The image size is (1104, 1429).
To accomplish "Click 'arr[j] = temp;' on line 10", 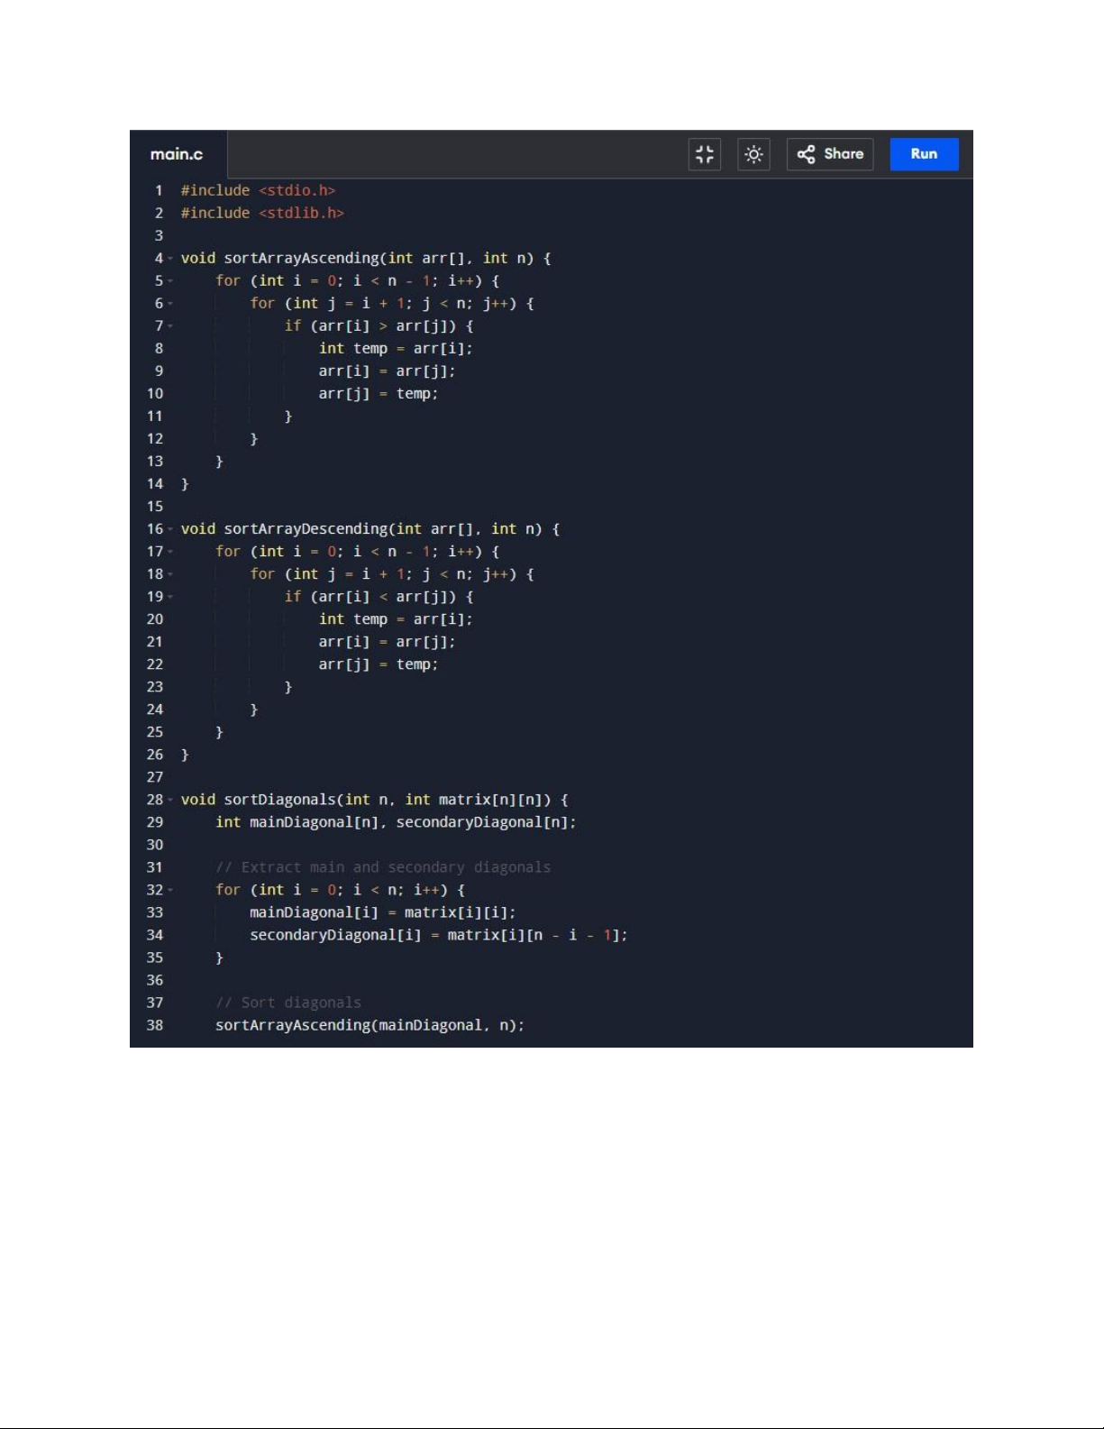I will click(x=379, y=393).
